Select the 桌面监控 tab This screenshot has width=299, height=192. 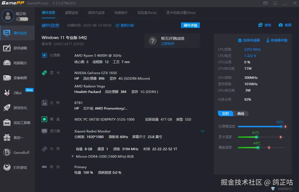pos(72,13)
